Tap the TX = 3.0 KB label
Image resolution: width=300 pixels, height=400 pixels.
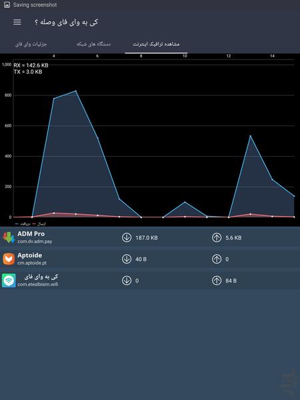click(x=28, y=72)
